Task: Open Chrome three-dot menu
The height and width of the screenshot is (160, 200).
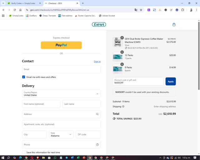Action: pos(197,10)
